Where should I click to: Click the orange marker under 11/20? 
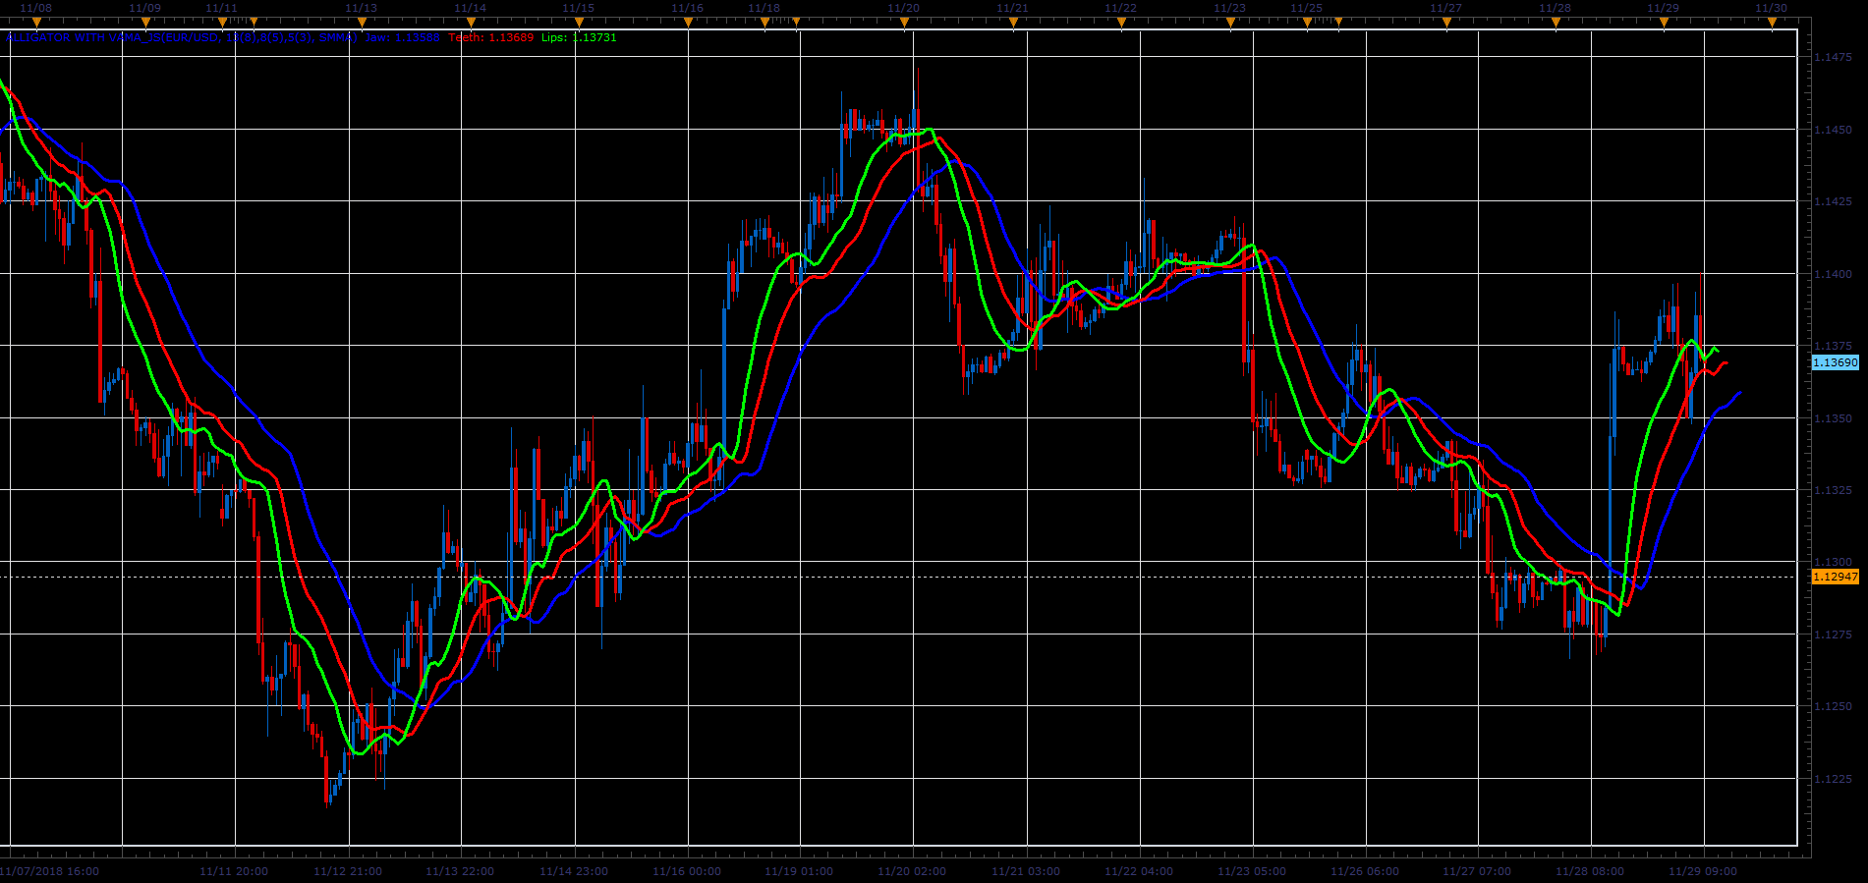(904, 22)
